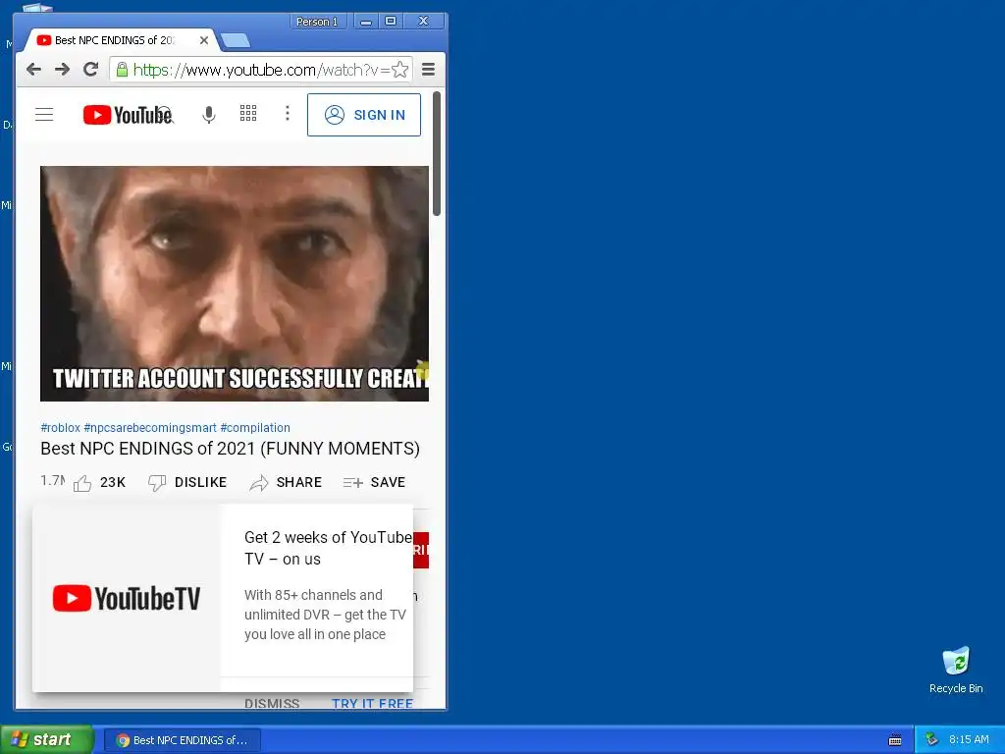
Task: Open the YouTube guide hamburger menu
Action: click(x=44, y=115)
